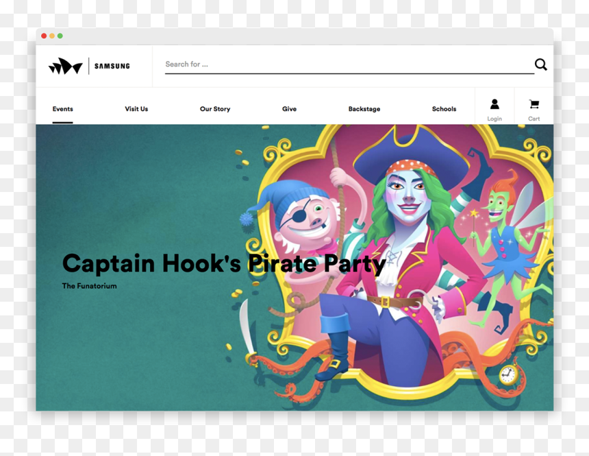The image size is (589, 456).
Task: Click the Sydney Opera House sails logo
Action: pyautogui.click(x=65, y=67)
